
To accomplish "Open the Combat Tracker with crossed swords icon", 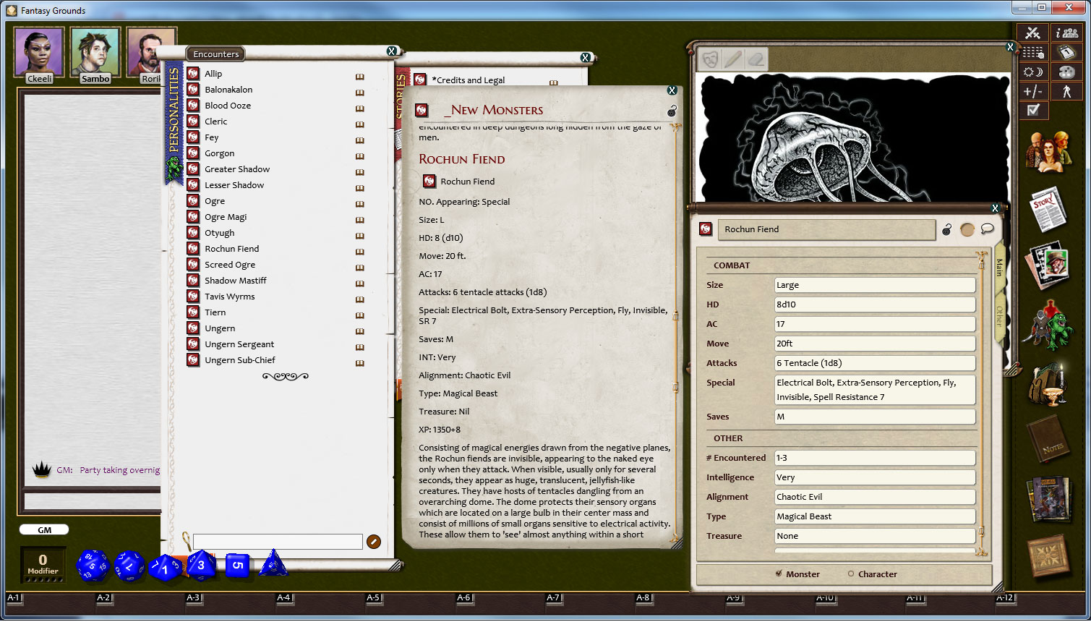I will coord(1033,32).
